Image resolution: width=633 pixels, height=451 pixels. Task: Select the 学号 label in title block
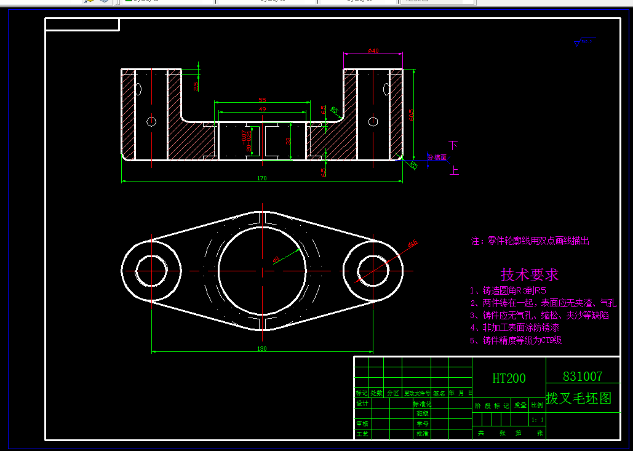422,423
